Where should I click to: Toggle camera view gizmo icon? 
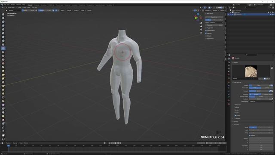(x=201, y=30)
